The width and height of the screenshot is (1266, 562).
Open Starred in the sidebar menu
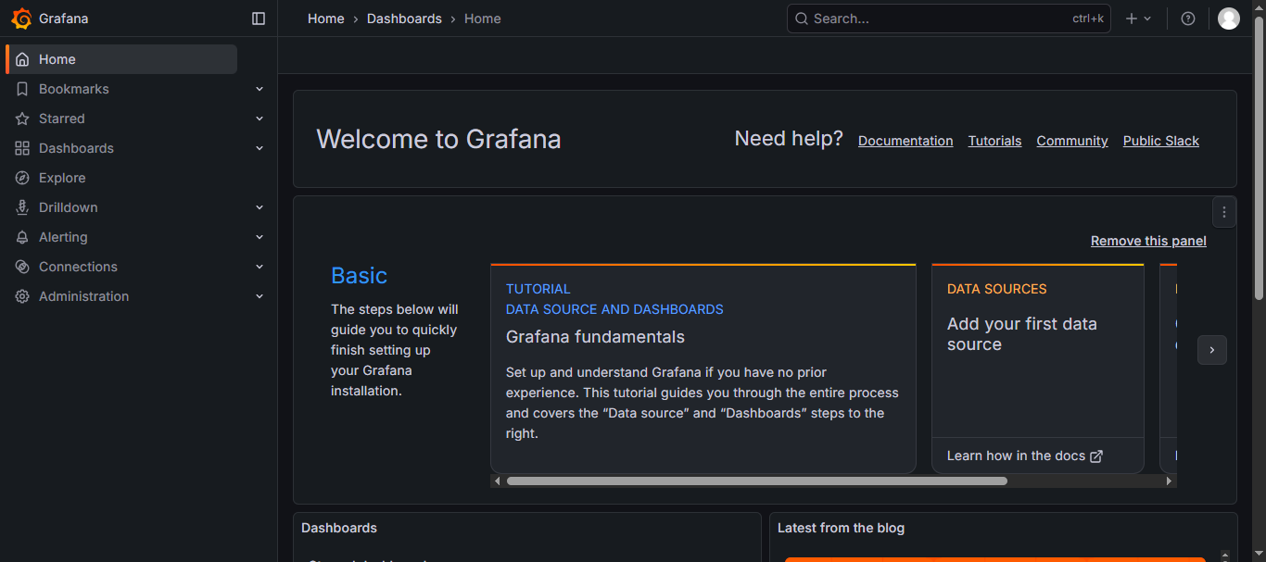click(62, 119)
